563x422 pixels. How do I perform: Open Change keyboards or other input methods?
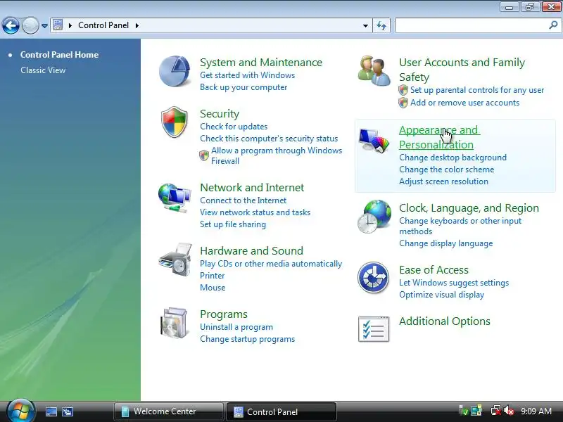click(460, 226)
